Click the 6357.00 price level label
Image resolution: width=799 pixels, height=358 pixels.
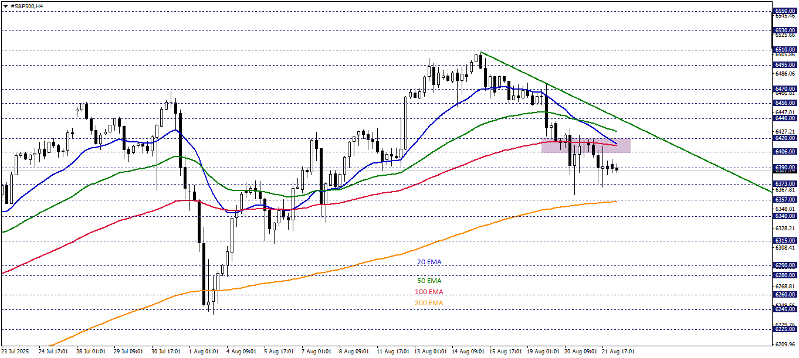pyautogui.click(x=785, y=199)
